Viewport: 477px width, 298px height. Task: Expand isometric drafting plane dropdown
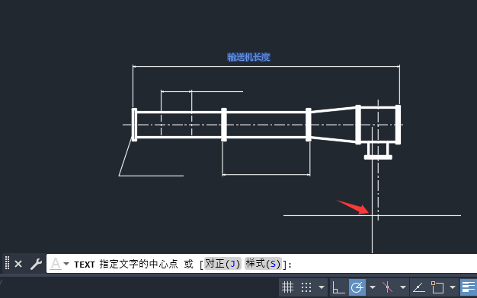[403, 287]
